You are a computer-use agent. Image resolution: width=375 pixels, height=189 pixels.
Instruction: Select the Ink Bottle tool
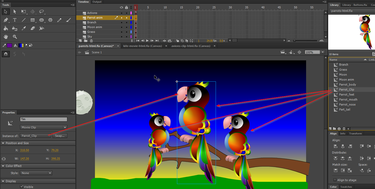[15, 28]
